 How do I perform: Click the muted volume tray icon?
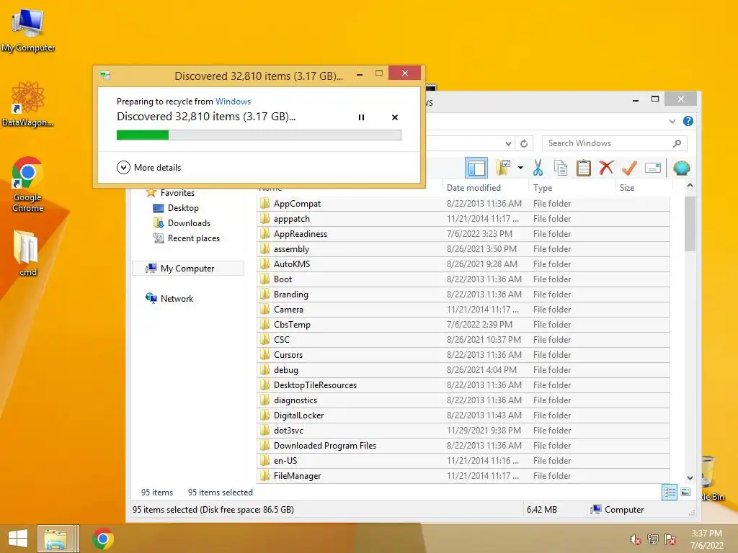pos(635,539)
